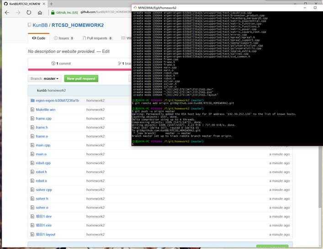323x249 pixels.
Task: Open 项目1.dev file
Action: pyautogui.click(x=44, y=217)
